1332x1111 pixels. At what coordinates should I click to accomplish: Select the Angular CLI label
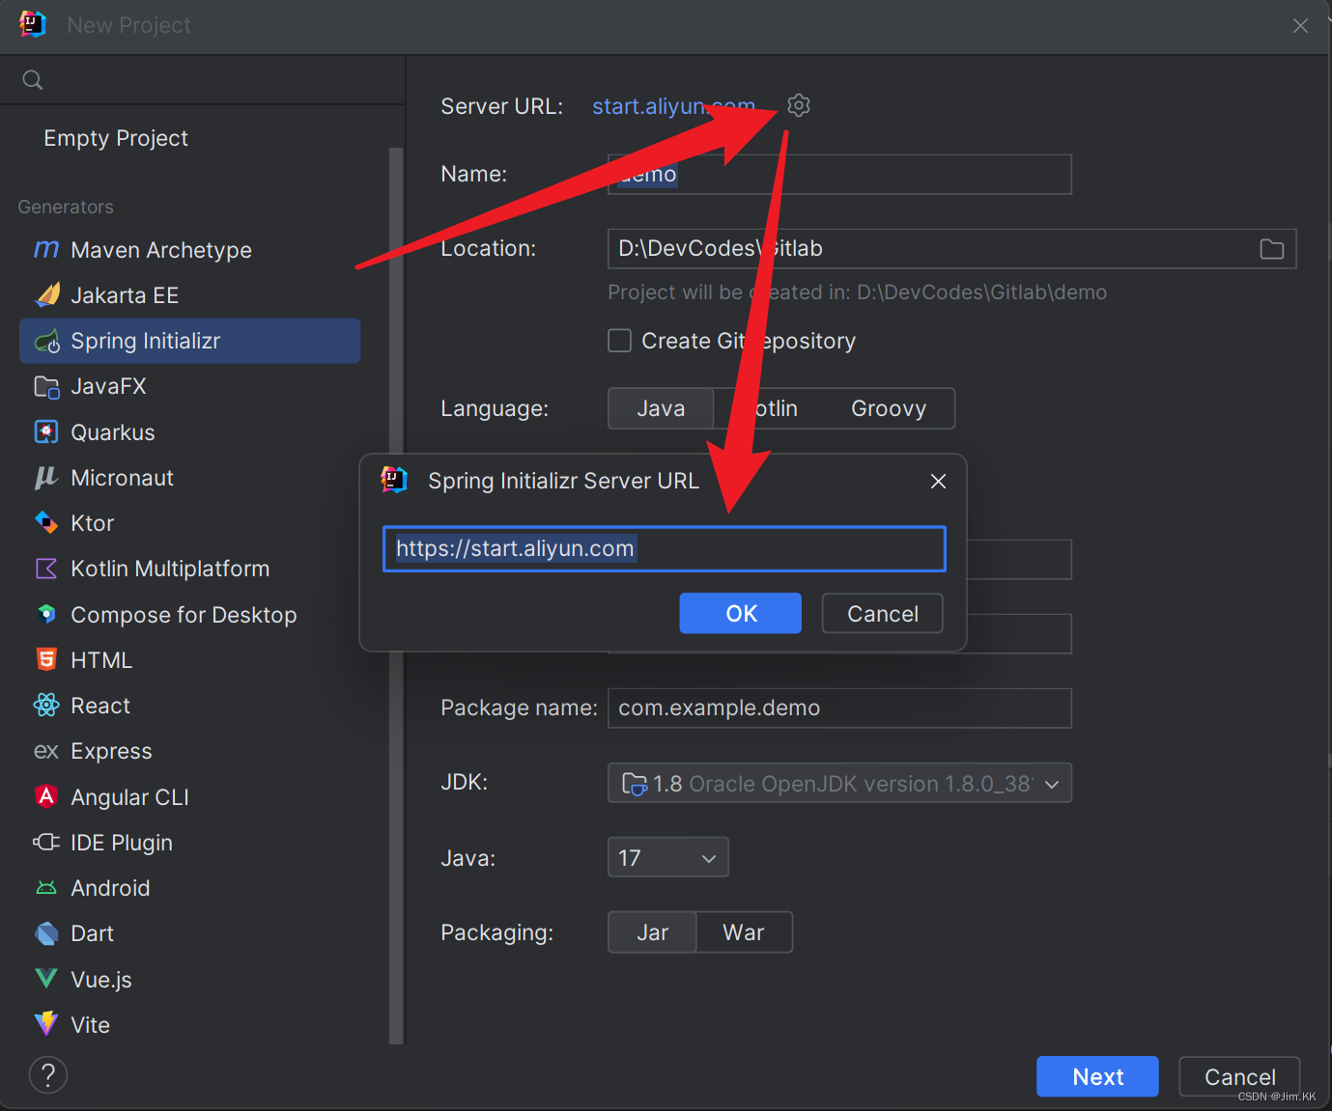click(x=129, y=797)
